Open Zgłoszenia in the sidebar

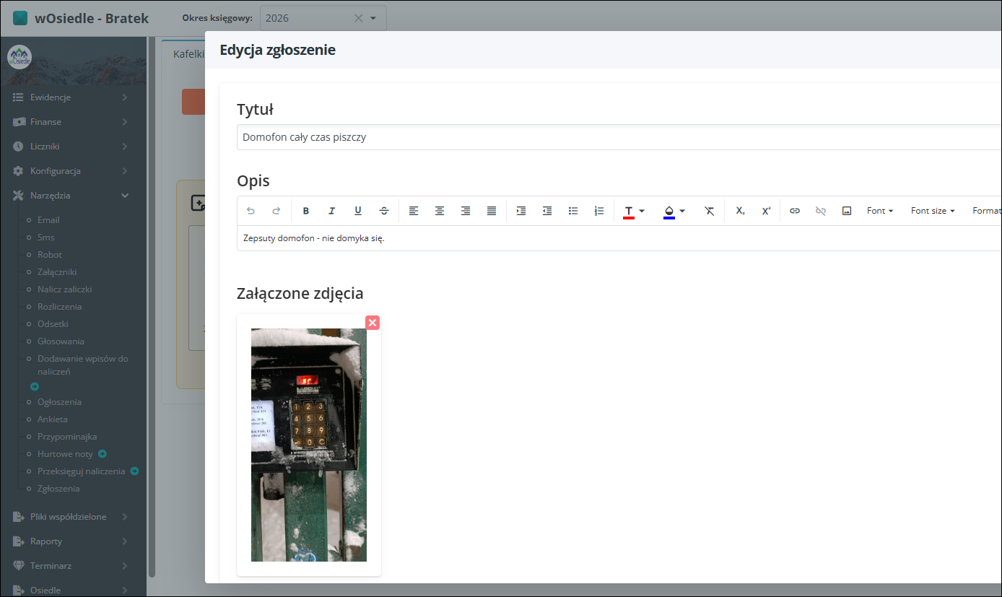(58, 489)
